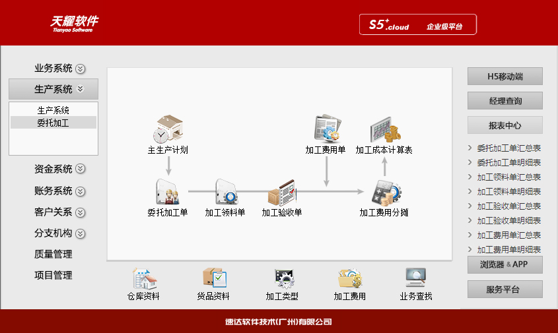Select the 质量管理 sidebar item
The image size is (558, 333).
[x=53, y=255]
